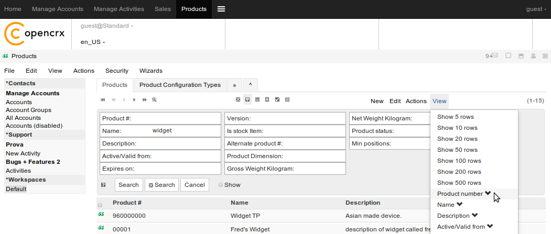Select Show 50 rows option
The image size is (551, 234).
coord(457,150)
